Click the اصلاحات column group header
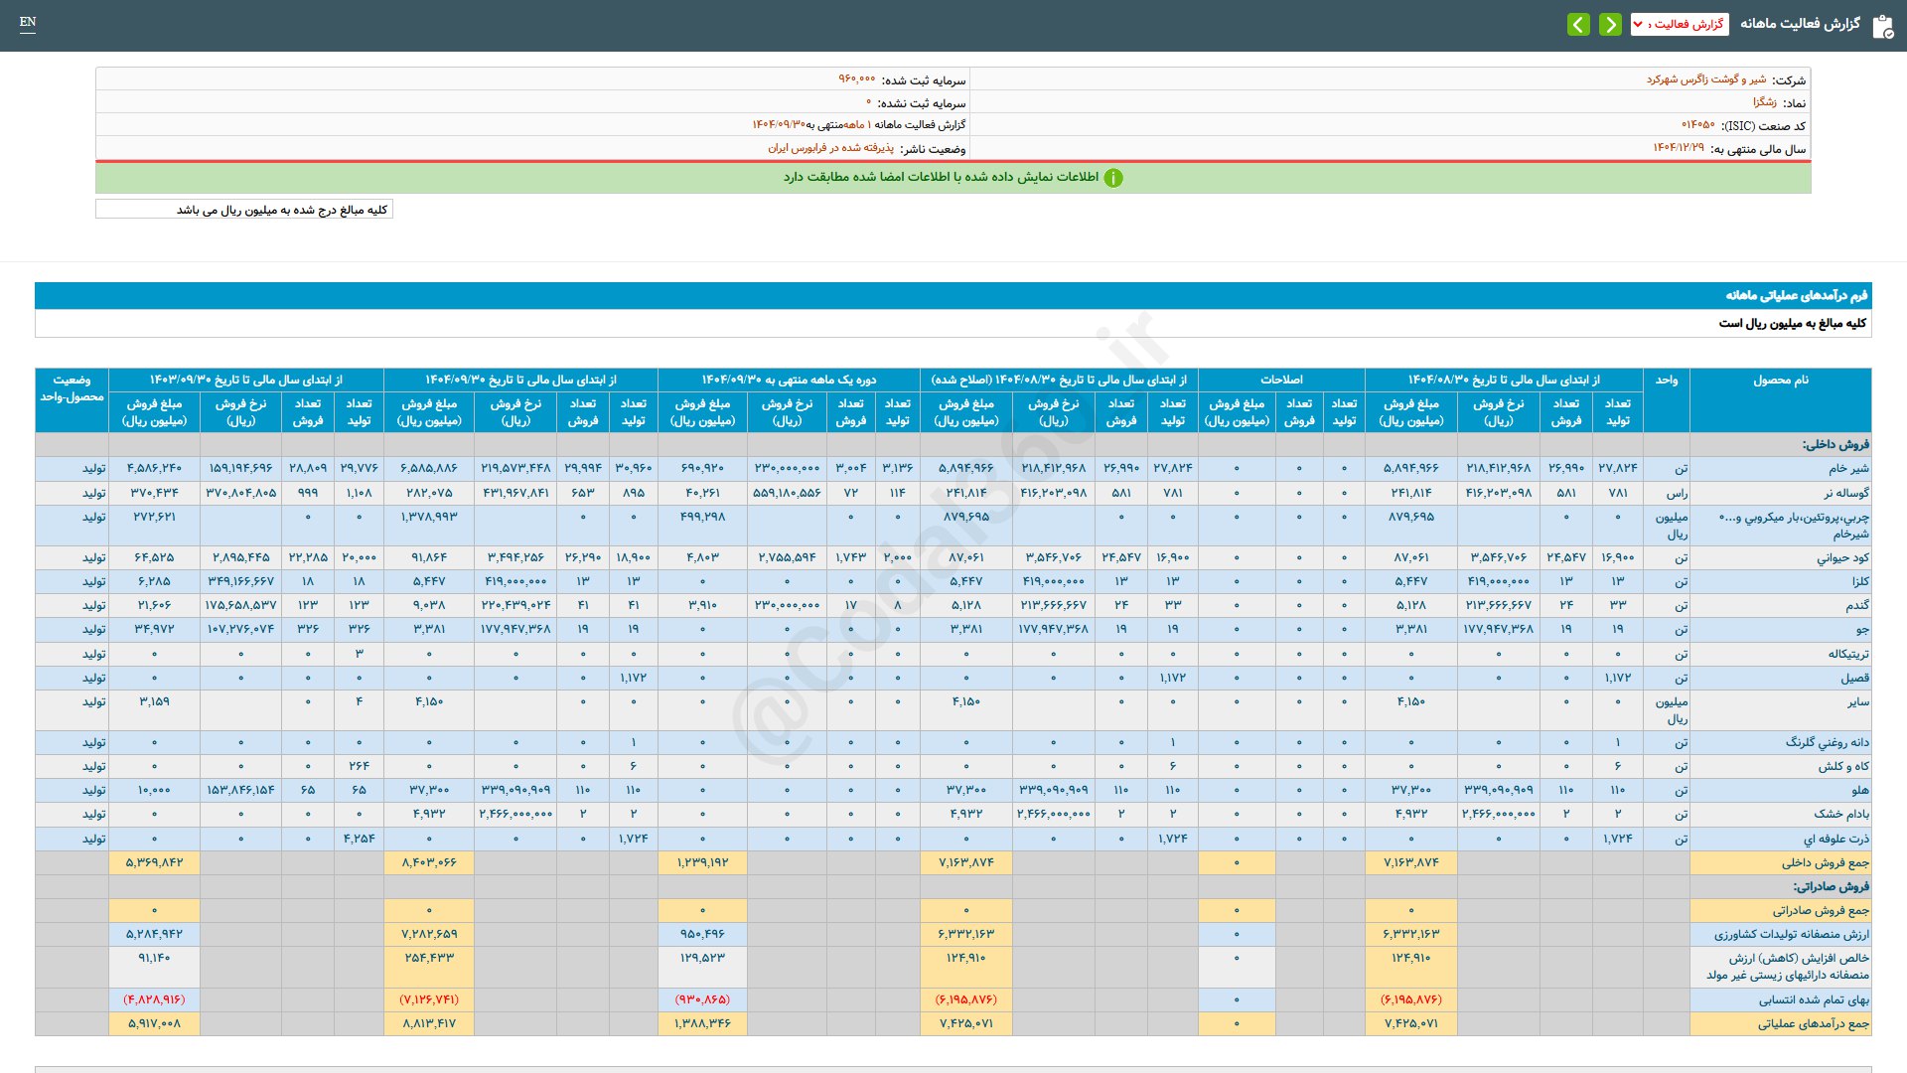This screenshot has width=1907, height=1073. pos(1281,380)
